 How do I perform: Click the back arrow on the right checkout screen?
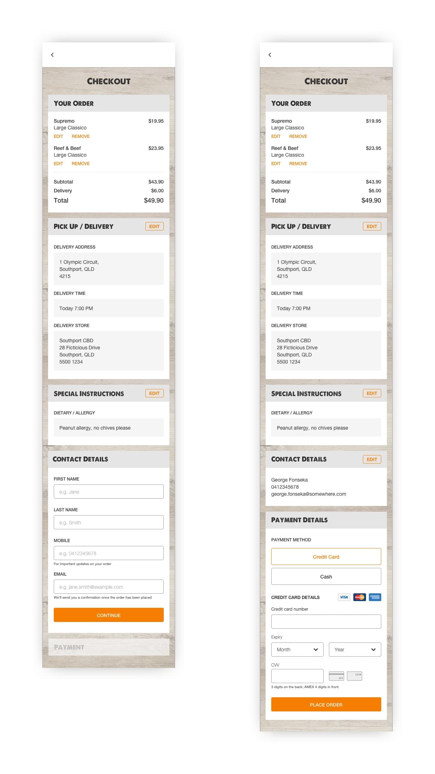click(x=269, y=55)
